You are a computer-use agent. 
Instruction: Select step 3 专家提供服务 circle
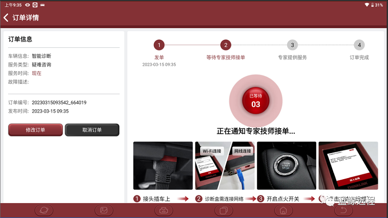292,45
